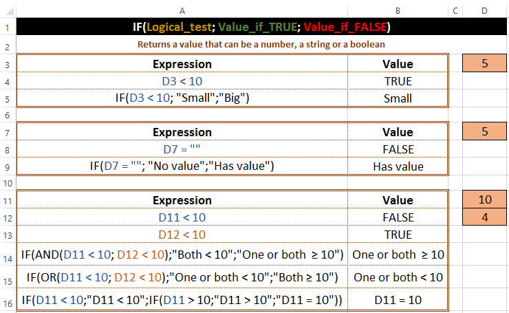Select the 'Has value' result cell

(398, 166)
